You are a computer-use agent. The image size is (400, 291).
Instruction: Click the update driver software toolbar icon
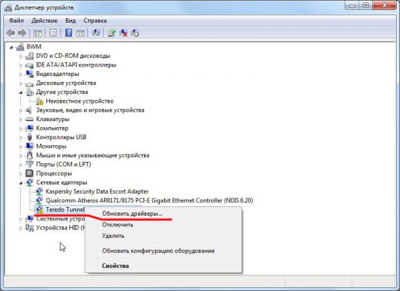(111, 33)
